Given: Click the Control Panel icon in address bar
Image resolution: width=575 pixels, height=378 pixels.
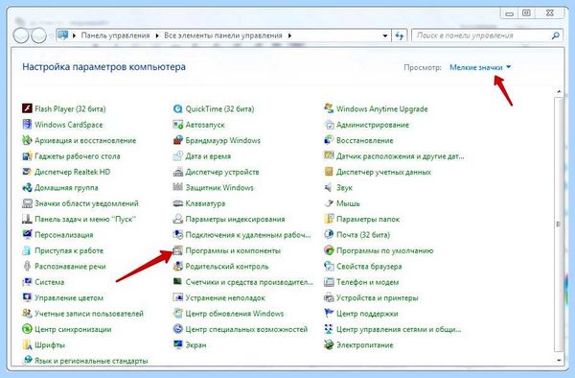Looking at the screenshot, I should 63,35.
